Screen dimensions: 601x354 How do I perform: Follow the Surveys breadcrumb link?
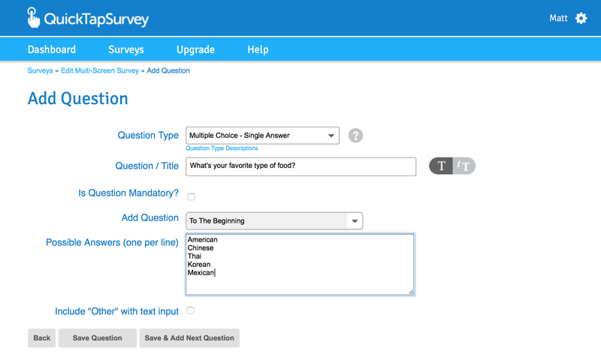pos(40,70)
